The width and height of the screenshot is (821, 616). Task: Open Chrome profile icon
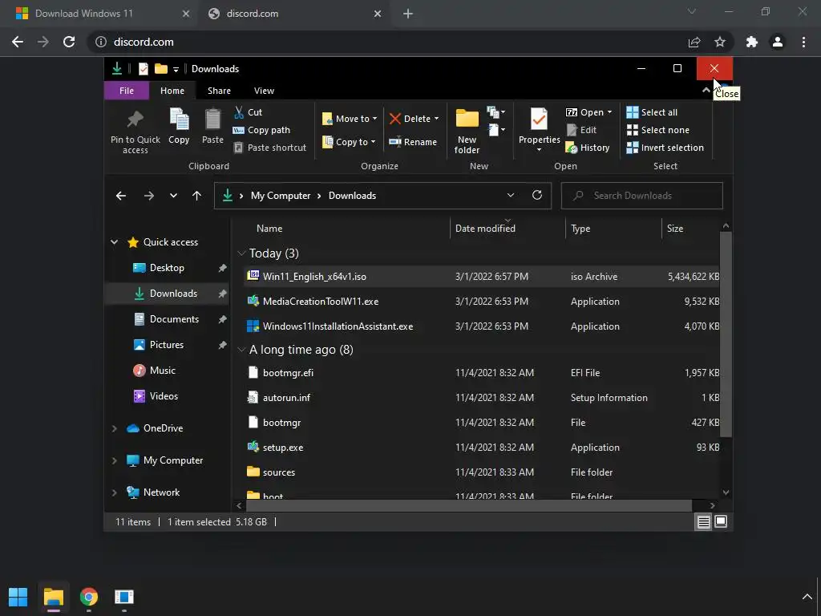(x=778, y=42)
